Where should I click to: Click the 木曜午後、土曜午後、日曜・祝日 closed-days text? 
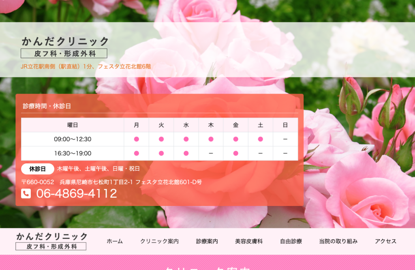click(x=98, y=169)
